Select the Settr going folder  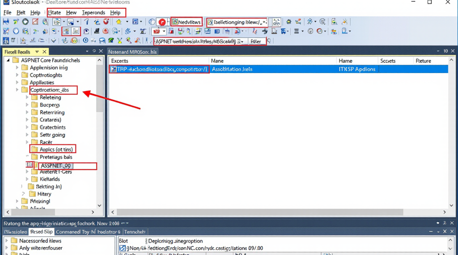pyautogui.click(x=52, y=135)
